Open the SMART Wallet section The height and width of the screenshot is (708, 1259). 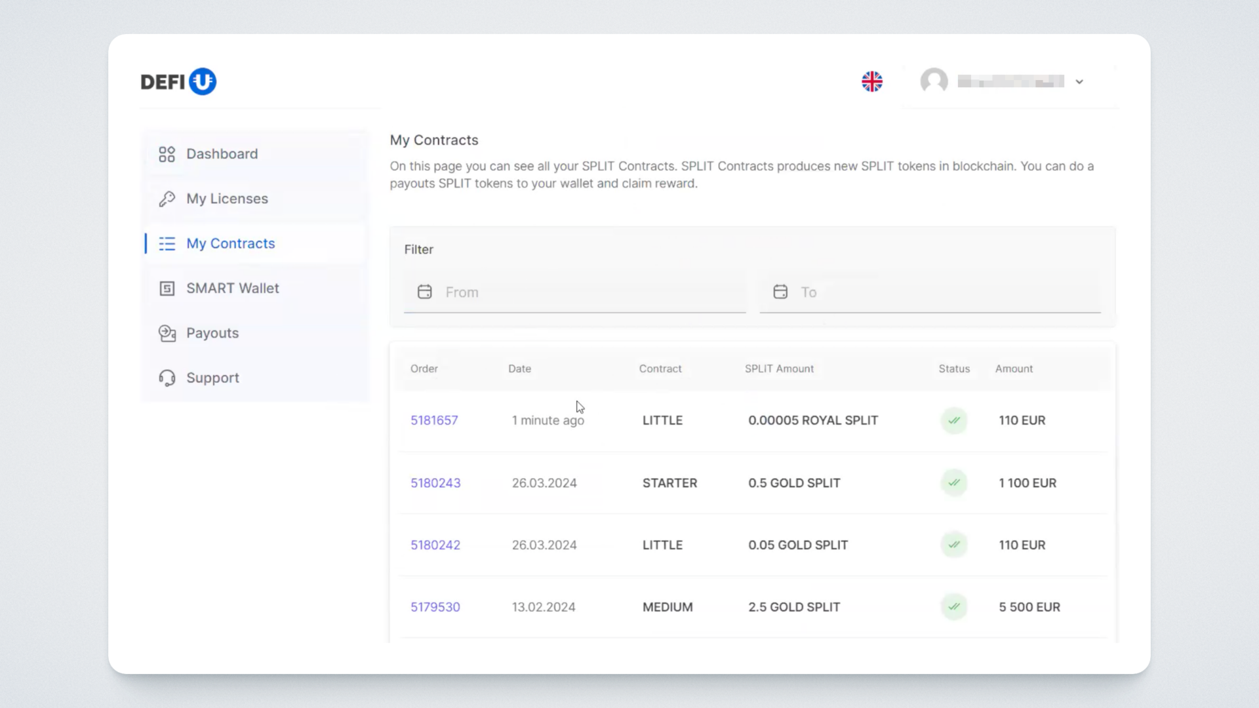(232, 288)
